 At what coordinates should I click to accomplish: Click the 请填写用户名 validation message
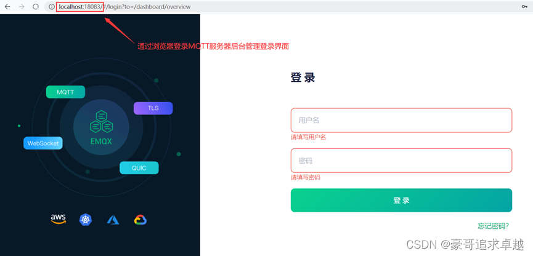point(308,137)
